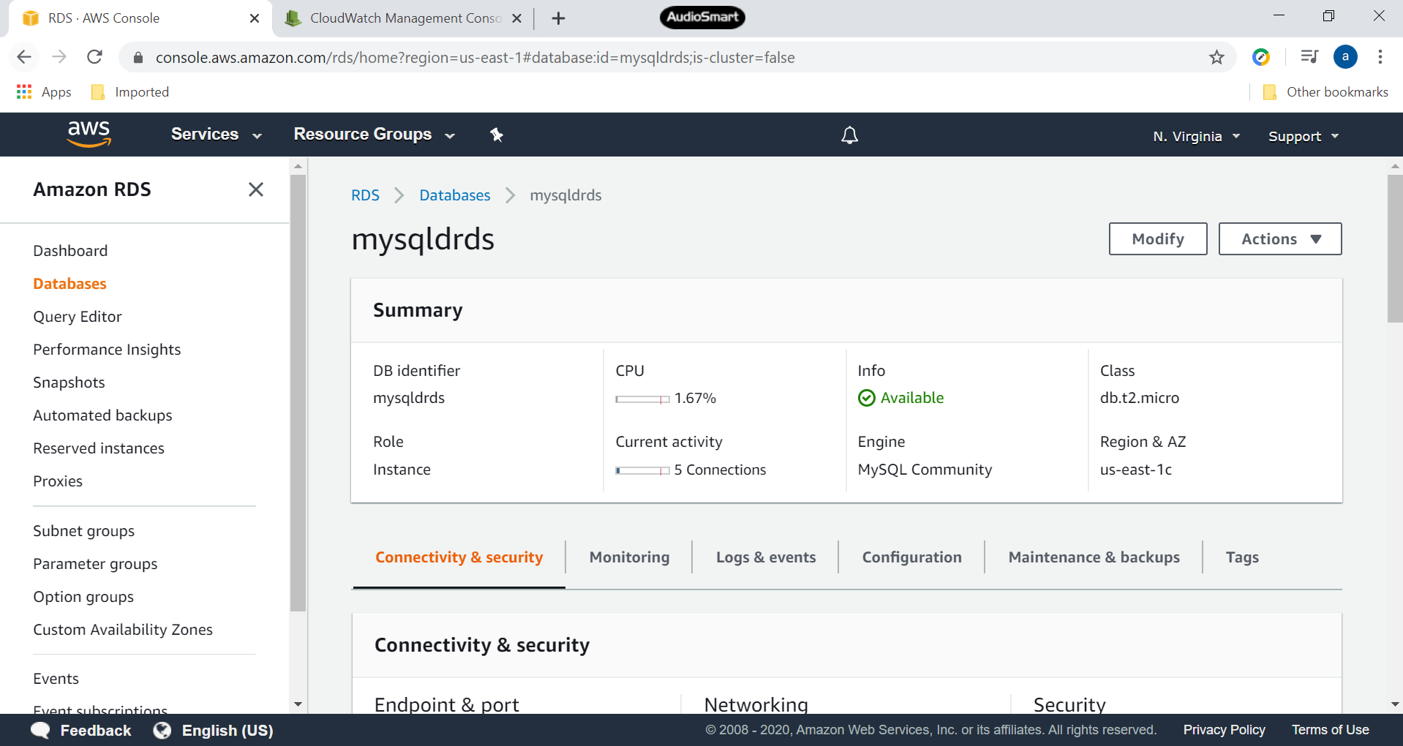Switch to the Maintenance & backups tab
This screenshot has height=746, width=1403.
click(x=1094, y=557)
